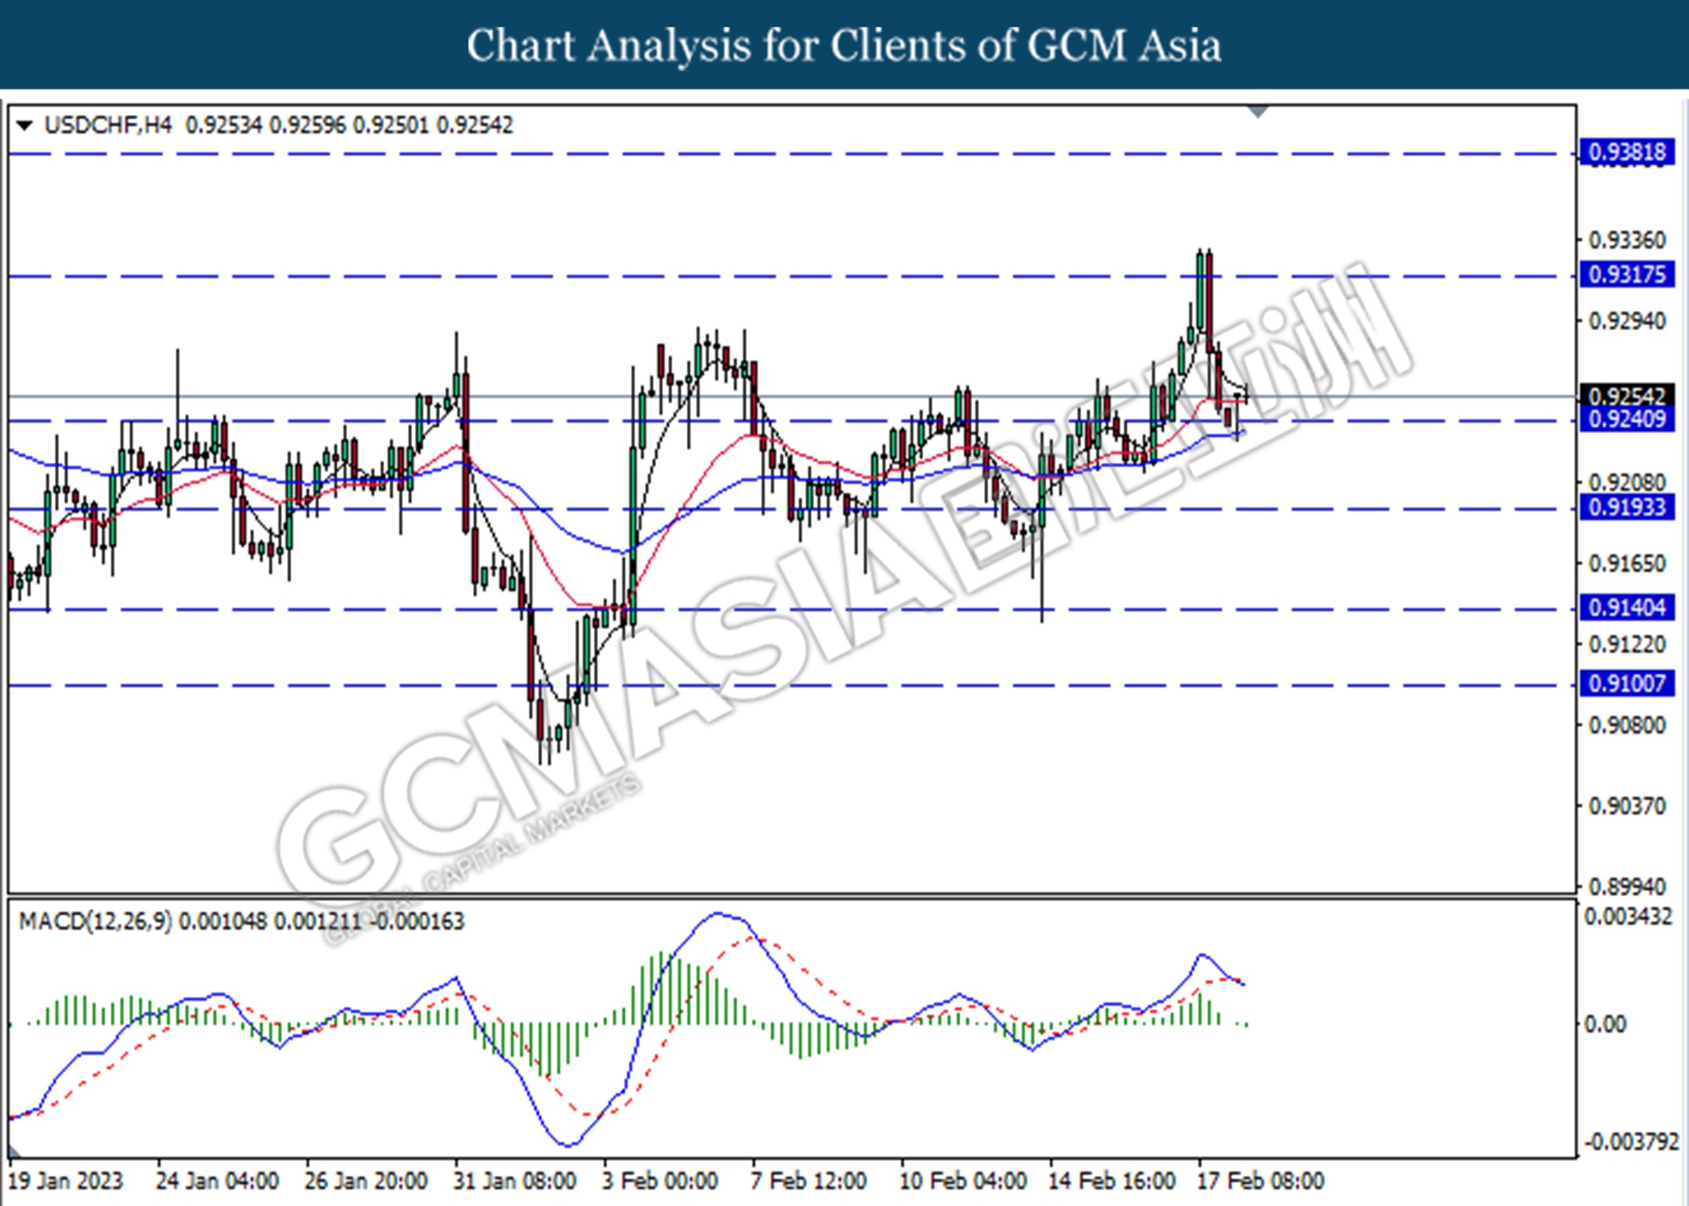Select the 0.91404 price level label
Screen dimensions: 1689x1206
pos(1627,607)
